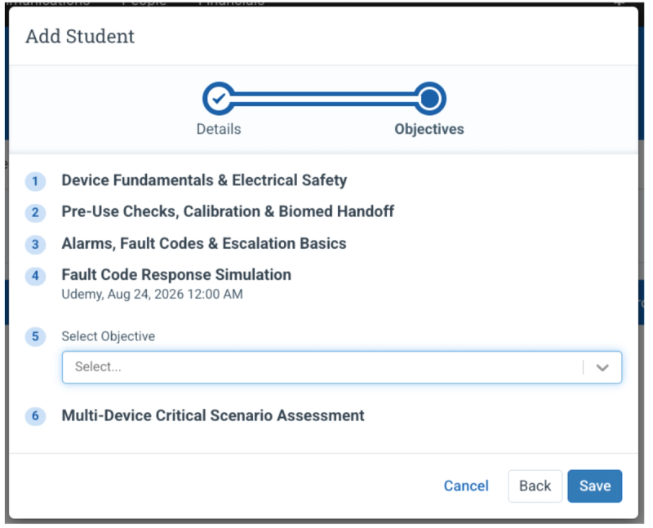Select the Objectives step label
653x528 pixels.
[429, 129]
